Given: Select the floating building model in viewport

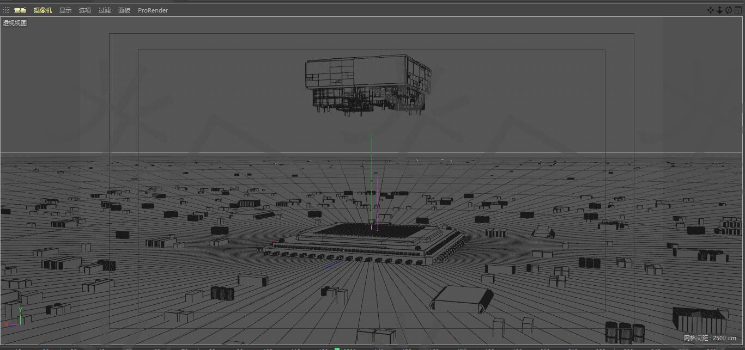Looking at the screenshot, I should coord(365,82).
